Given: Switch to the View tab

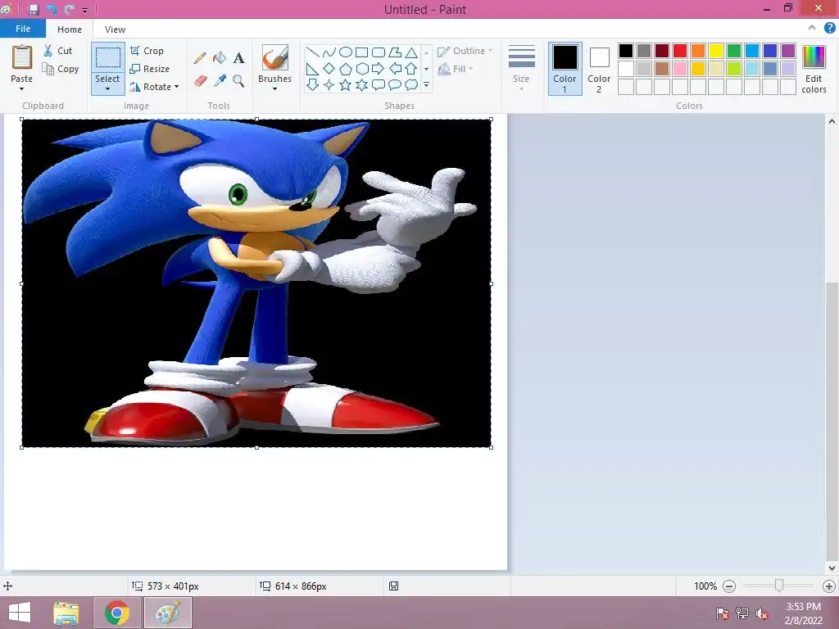Looking at the screenshot, I should tap(115, 29).
